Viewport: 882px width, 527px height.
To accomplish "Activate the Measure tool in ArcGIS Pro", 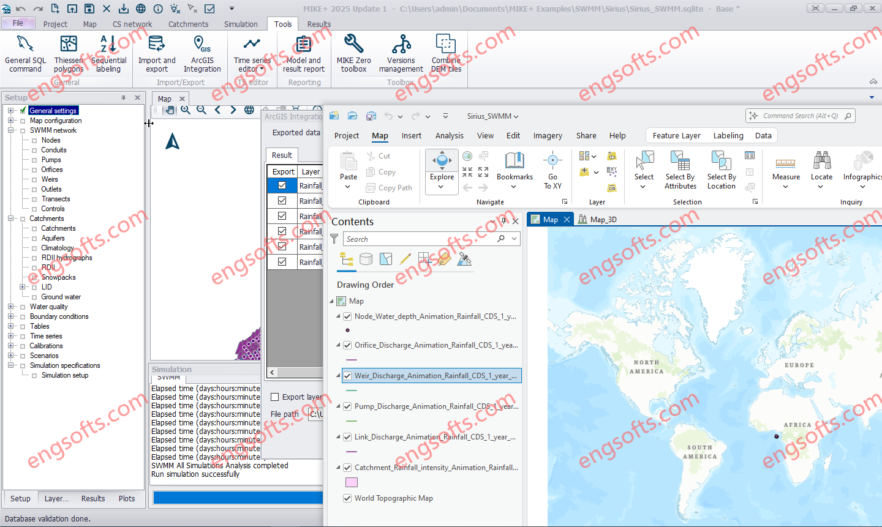I will point(786,171).
